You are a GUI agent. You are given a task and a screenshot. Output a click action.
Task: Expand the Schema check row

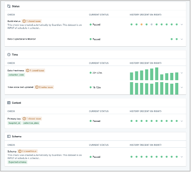pos(182,157)
